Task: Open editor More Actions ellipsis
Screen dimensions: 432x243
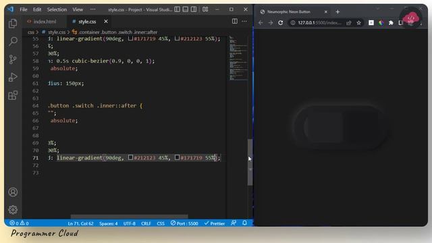Action: [244, 21]
